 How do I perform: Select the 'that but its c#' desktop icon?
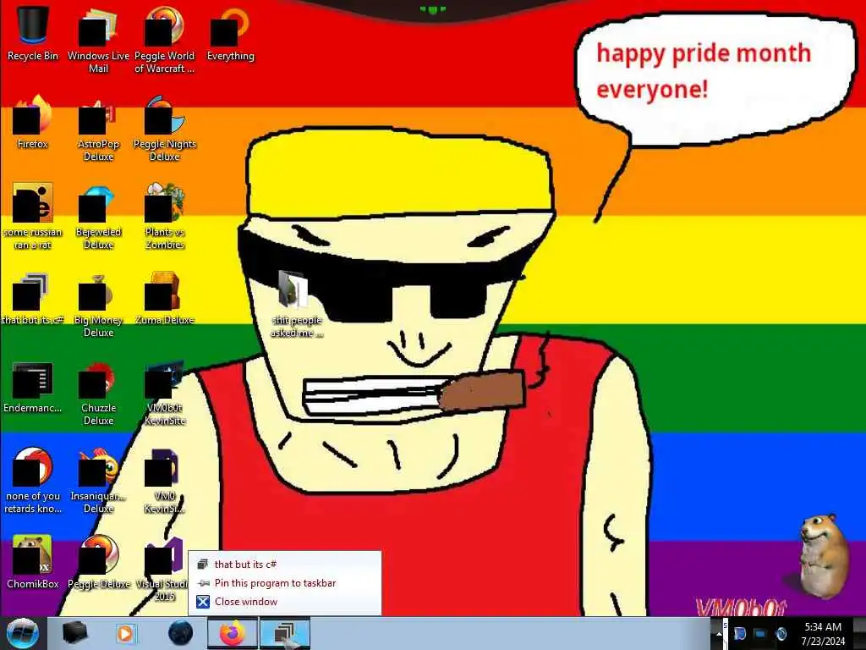[33, 298]
